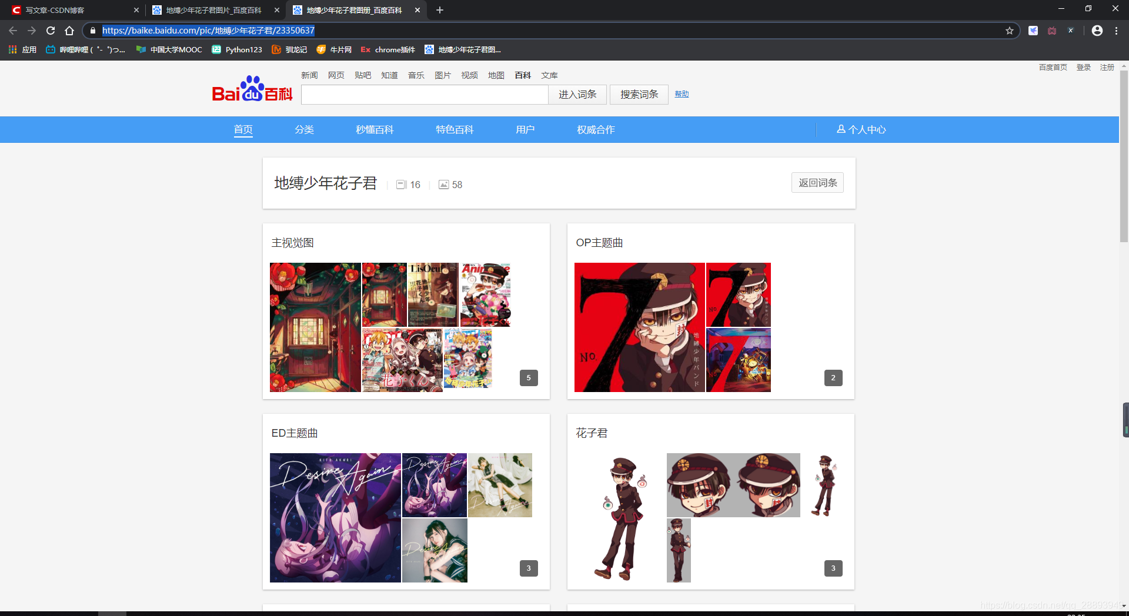Open 特色百科 in the navigation bar

(x=455, y=130)
